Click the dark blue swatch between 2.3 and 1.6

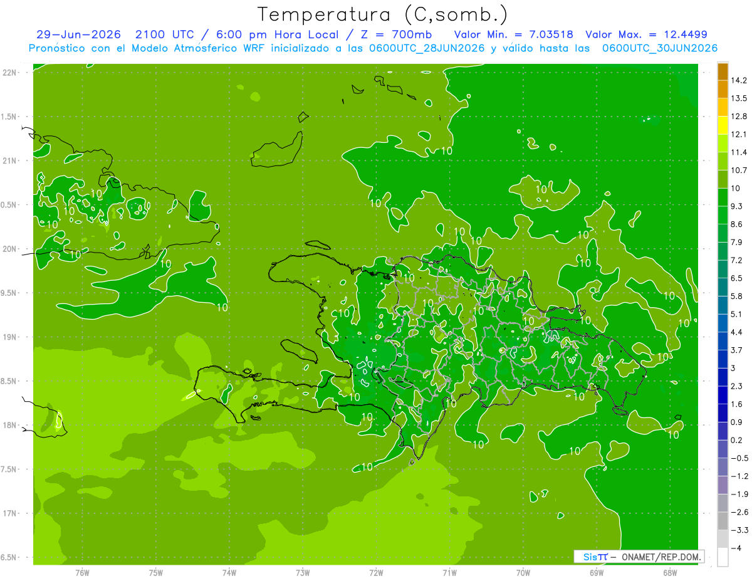(x=723, y=395)
